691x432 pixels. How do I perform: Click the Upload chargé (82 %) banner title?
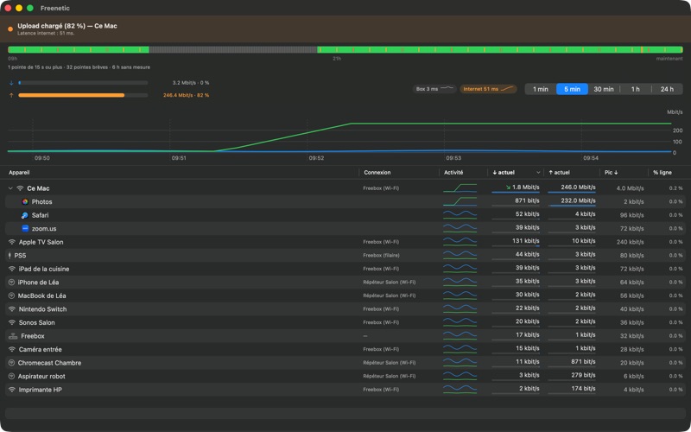(67, 26)
